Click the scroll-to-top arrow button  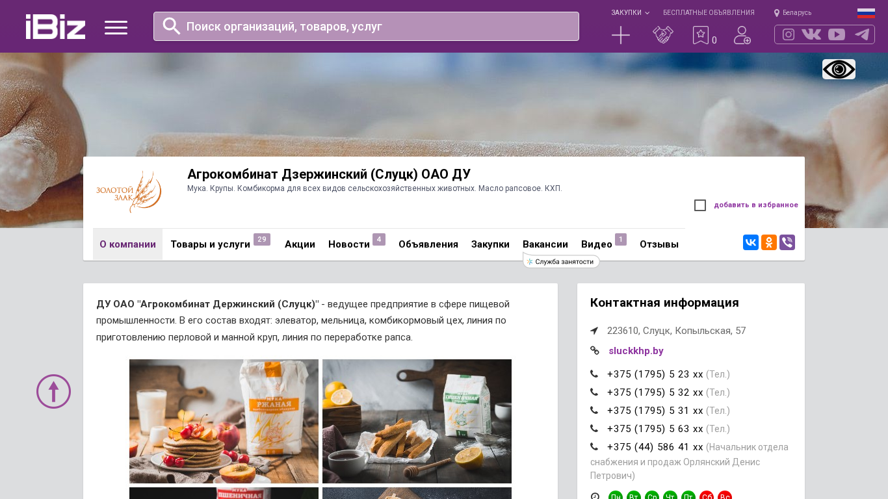[53, 391]
